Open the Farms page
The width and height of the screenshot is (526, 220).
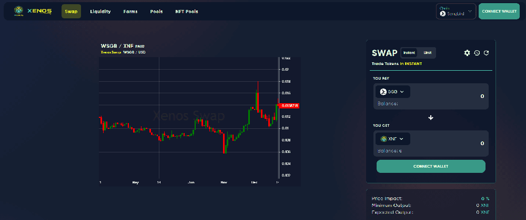pos(130,12)
